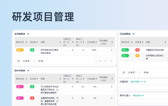
Task: Sort 未开始需求 table by 预估偏差
Action: [112, 42]
